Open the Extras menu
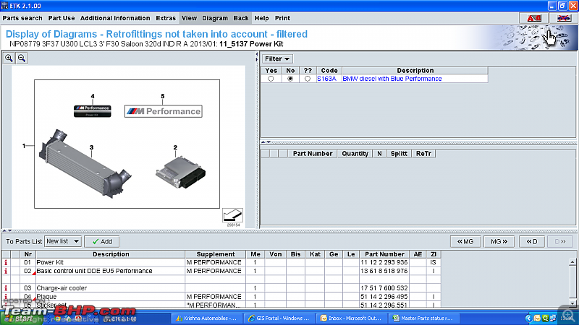Viewport: 579px width, 325px height. pos(166,18)
